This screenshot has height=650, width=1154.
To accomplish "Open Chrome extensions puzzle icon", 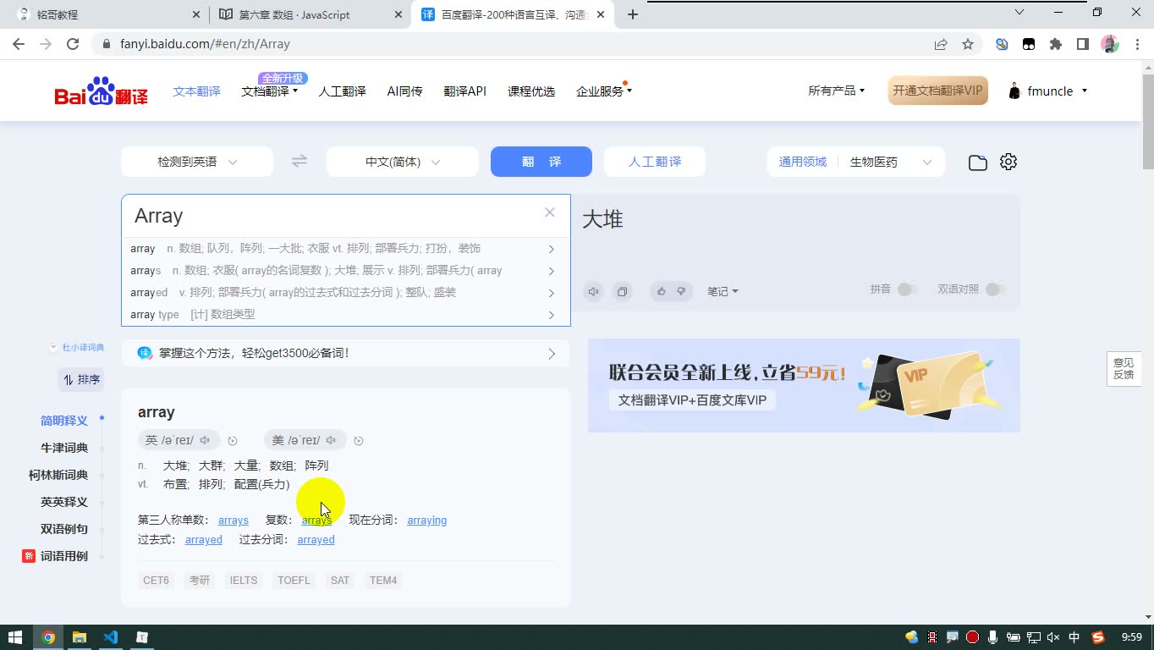I will 1056,44.
